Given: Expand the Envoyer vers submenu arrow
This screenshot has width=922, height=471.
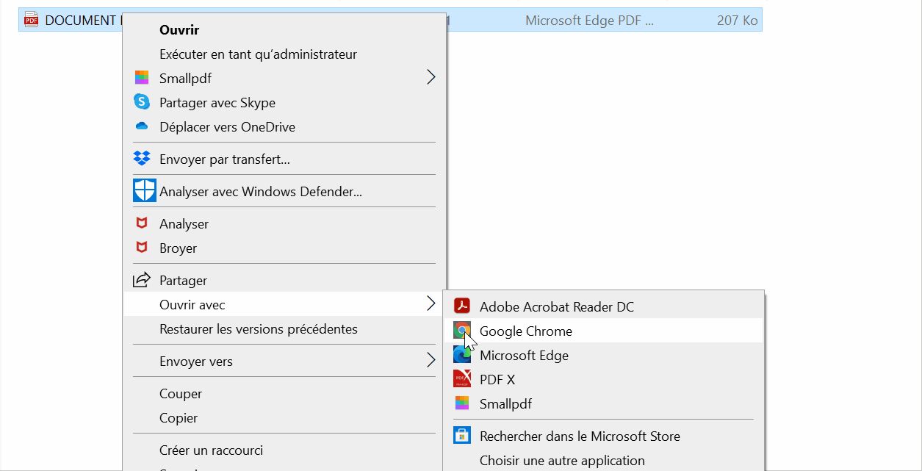Looking at the screenshot, I should (x=431, y=361).
